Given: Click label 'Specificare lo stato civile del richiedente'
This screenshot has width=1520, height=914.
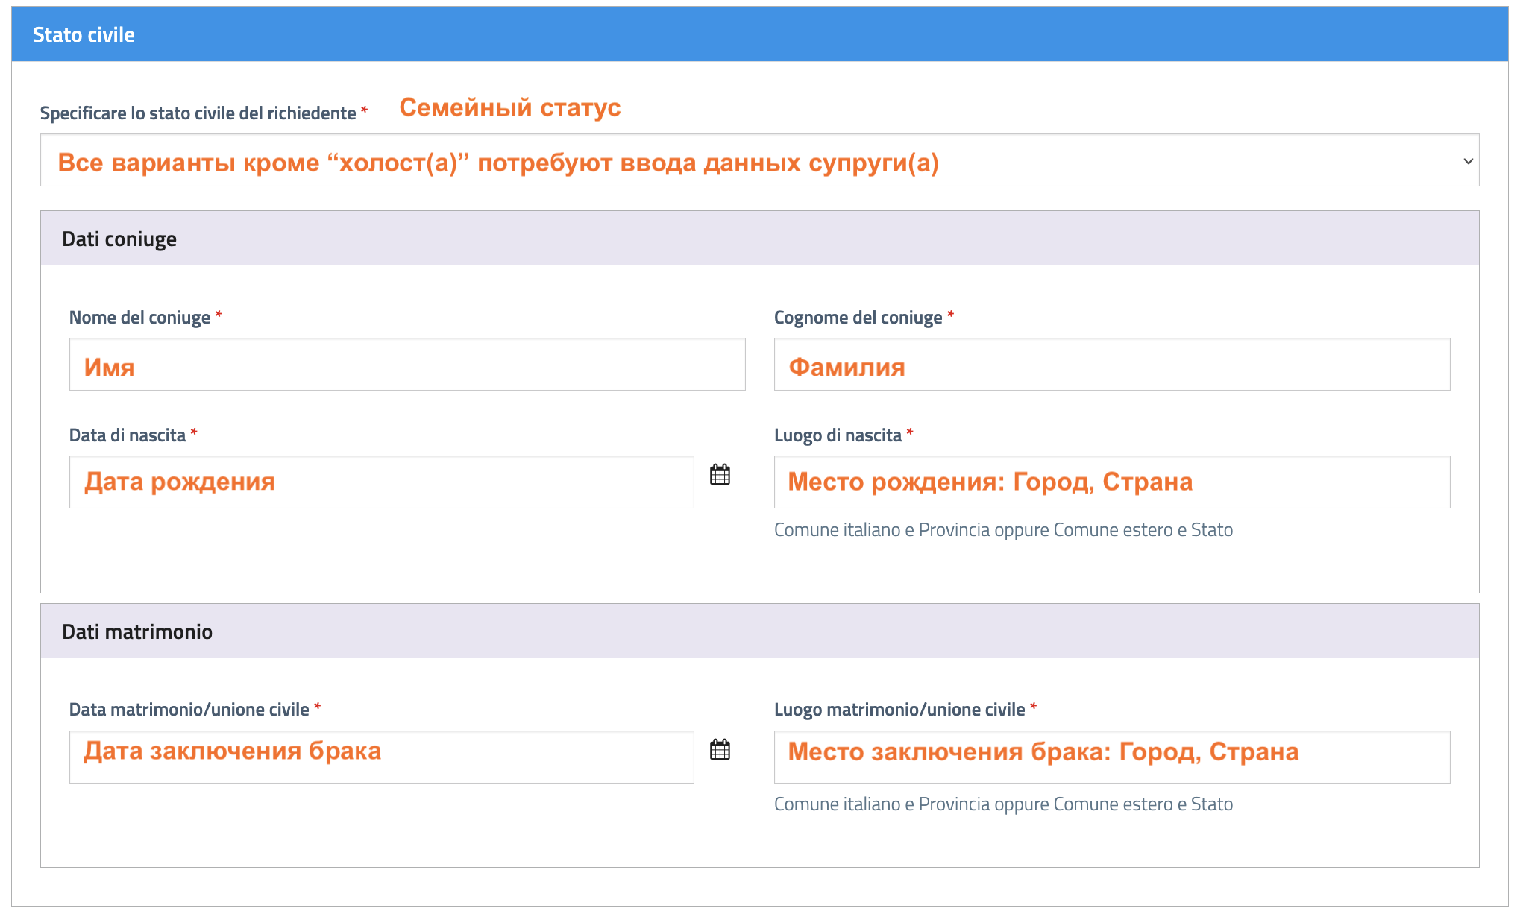Looking at the screenshot, I should pos(198,113).
